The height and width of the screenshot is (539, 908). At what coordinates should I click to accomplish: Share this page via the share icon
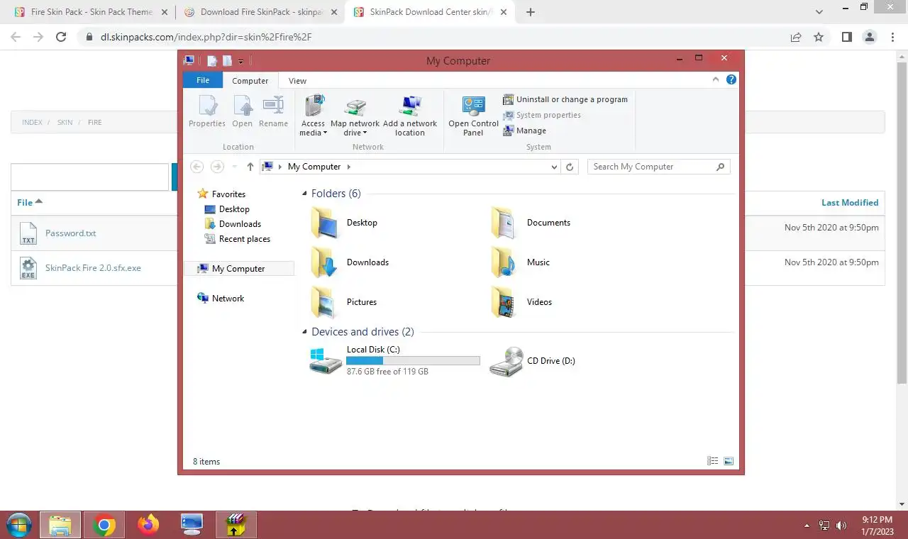point(796,37)
